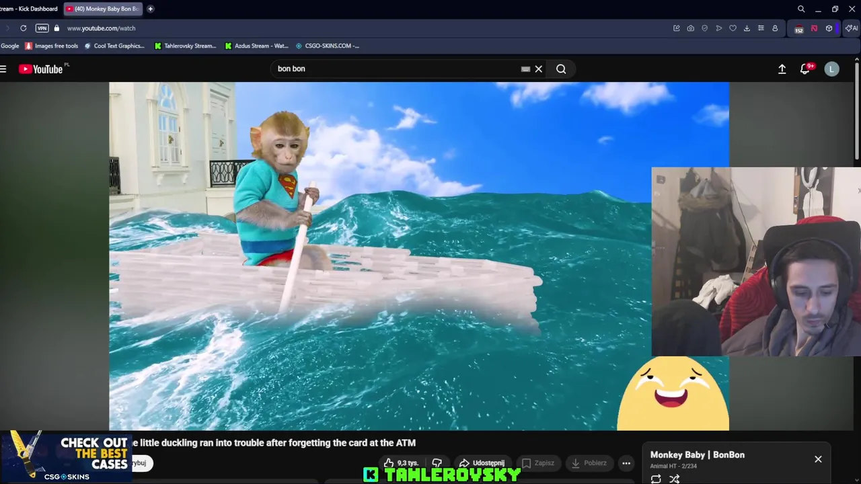Open the more actions ellipsis menu

(x=626, y=463)
